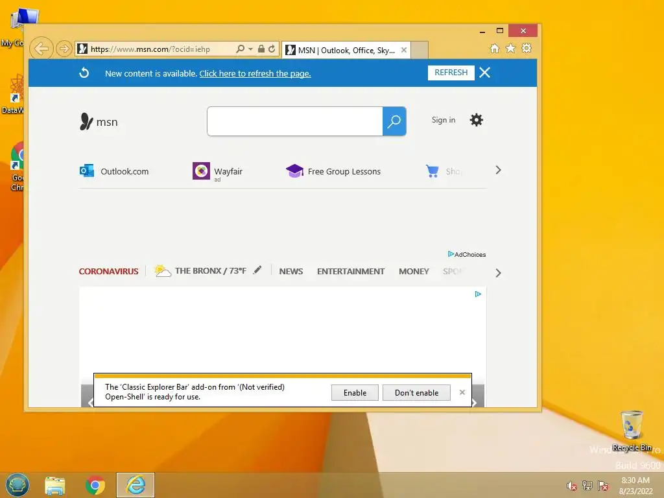Maximize the Internet Explorer window
This screenshot has width=664, height=498.
(500, 31)
